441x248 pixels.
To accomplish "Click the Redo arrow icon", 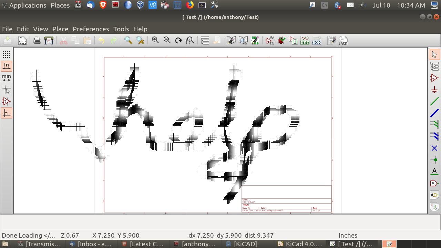I will point(114,41).
